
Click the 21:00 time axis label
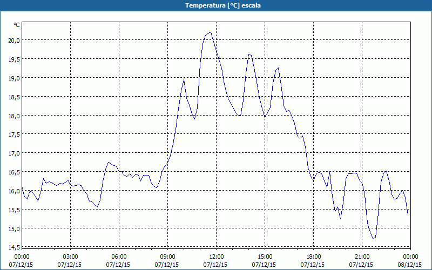click(362, 257)
